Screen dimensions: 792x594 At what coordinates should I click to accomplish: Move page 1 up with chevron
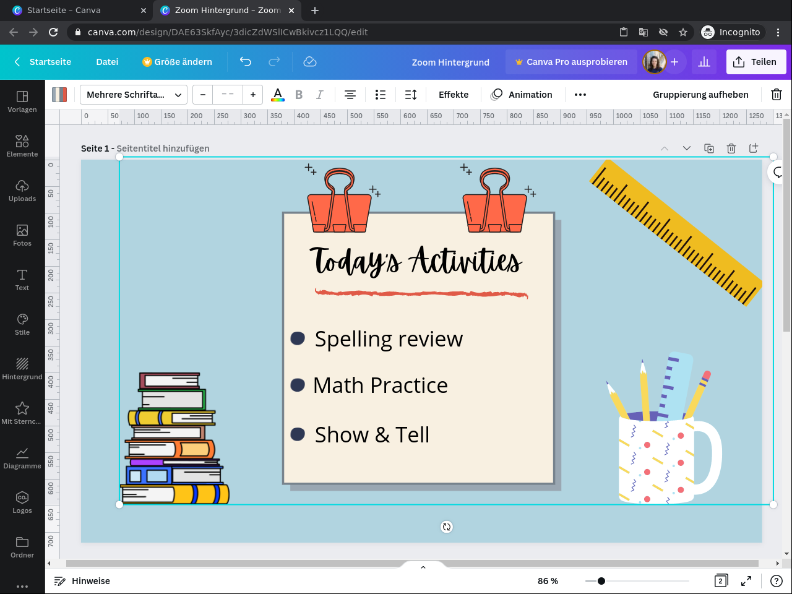click(x=665, y=148)
